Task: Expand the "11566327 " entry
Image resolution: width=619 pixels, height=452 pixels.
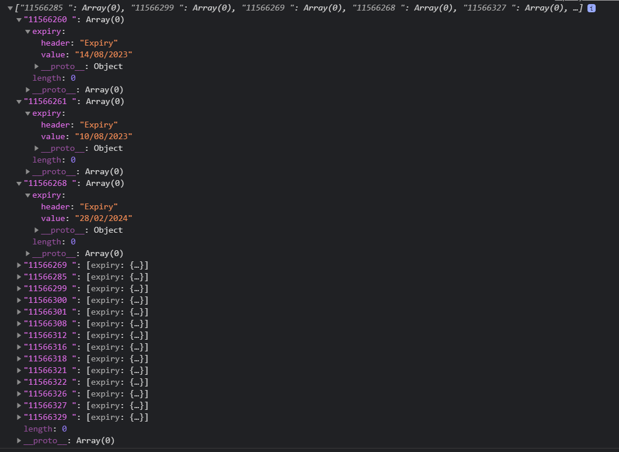Action: click(19, 406)
